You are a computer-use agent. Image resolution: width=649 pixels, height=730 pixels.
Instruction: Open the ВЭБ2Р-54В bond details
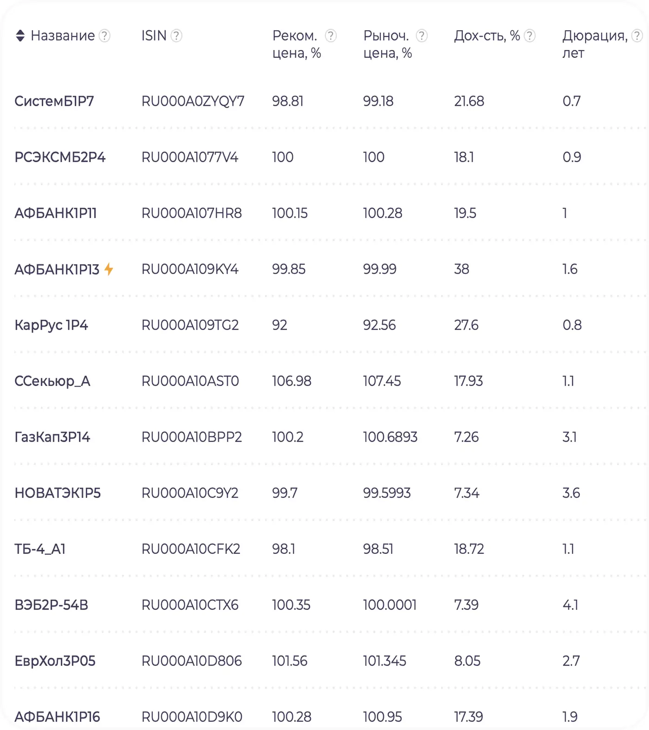pos(51,605)
